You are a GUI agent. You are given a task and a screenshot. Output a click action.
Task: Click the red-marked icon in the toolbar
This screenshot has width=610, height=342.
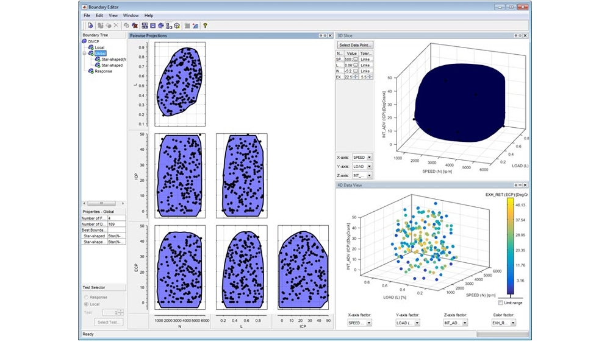point(134,26)
